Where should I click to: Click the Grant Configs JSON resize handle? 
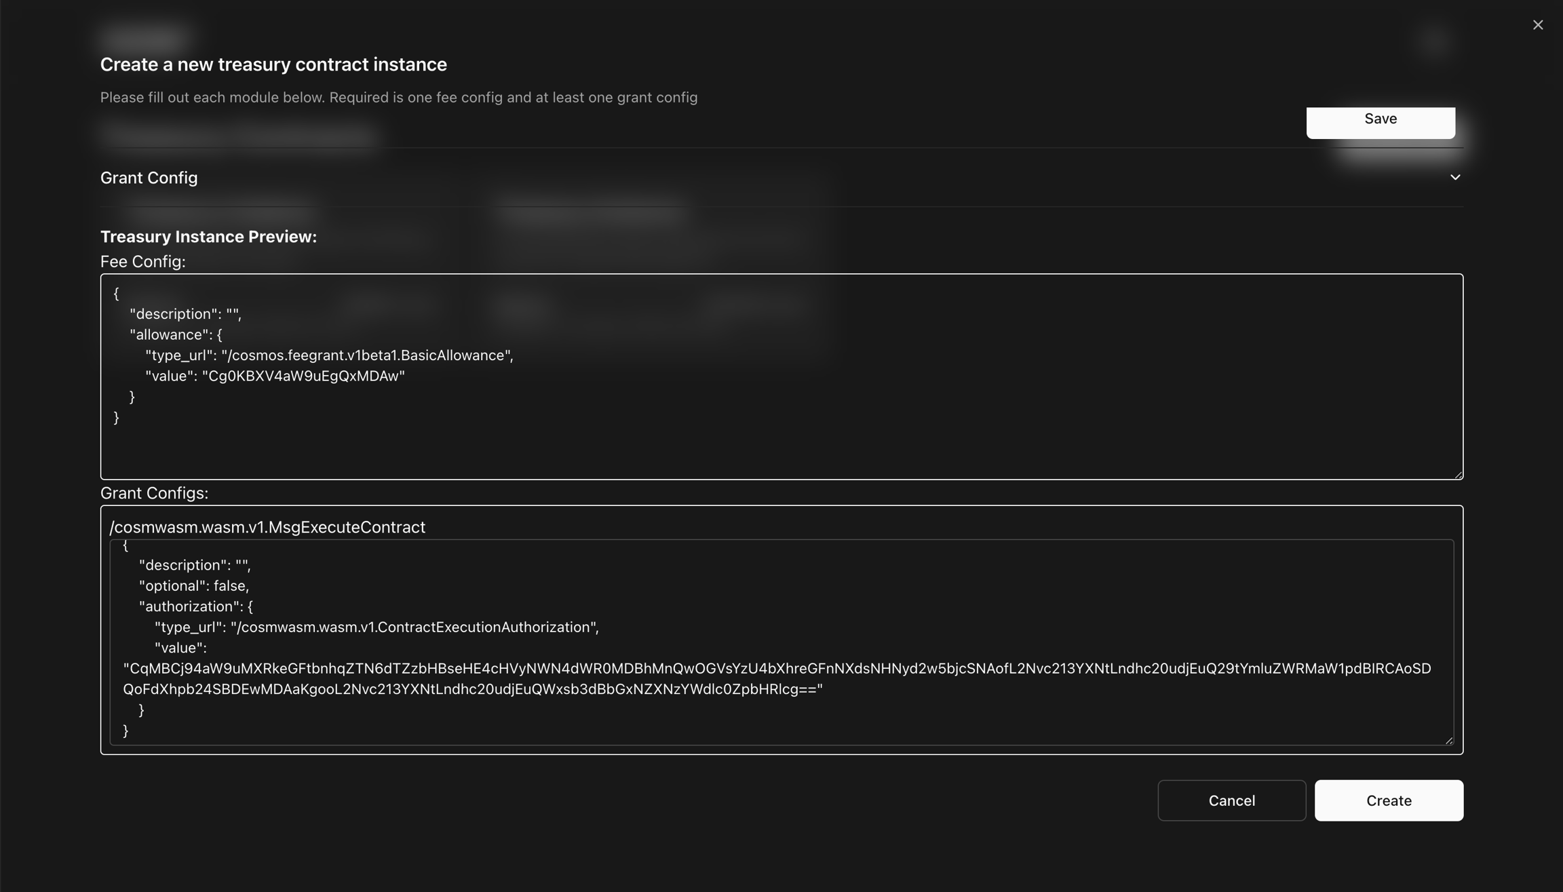[1448, 740]
